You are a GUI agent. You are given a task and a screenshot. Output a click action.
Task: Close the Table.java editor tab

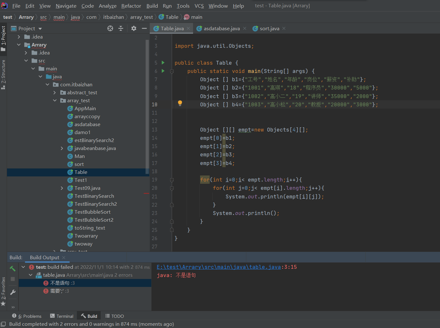188,28
